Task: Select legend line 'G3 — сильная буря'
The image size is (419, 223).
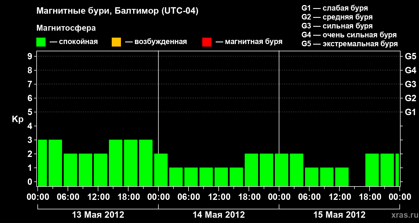Action: coord(337,26)
